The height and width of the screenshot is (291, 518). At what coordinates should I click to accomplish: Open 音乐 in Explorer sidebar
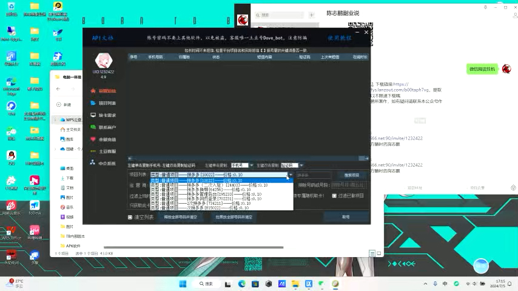[x=67, y=207]
